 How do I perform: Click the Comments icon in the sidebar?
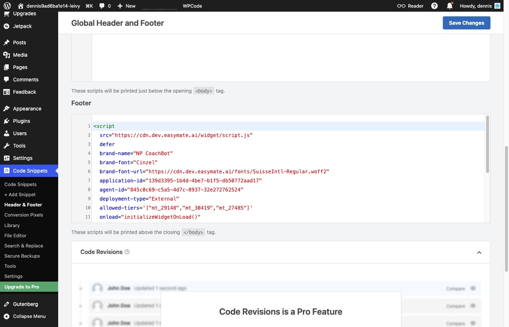point(7,80)
